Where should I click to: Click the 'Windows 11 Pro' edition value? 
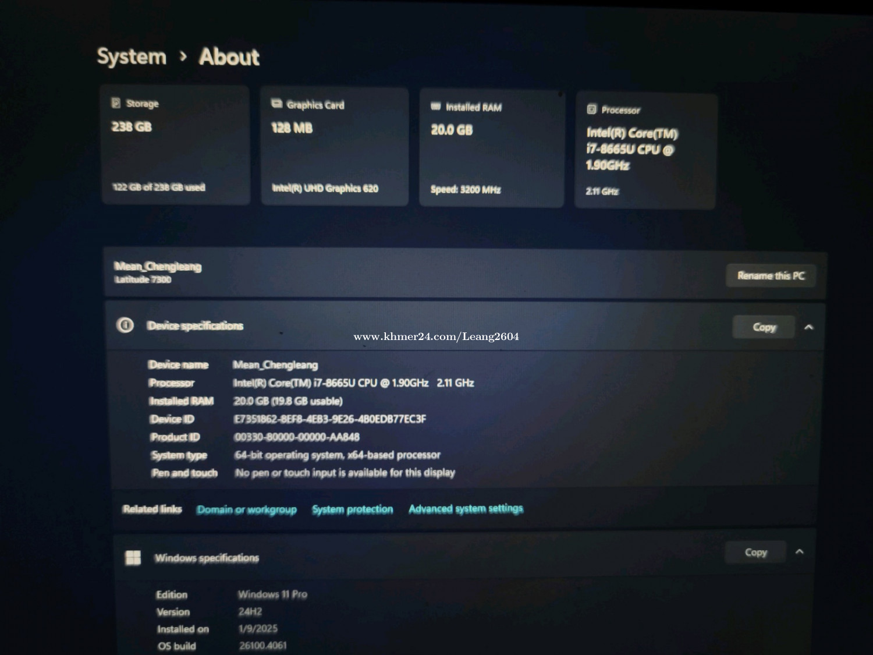click(272, 594)
